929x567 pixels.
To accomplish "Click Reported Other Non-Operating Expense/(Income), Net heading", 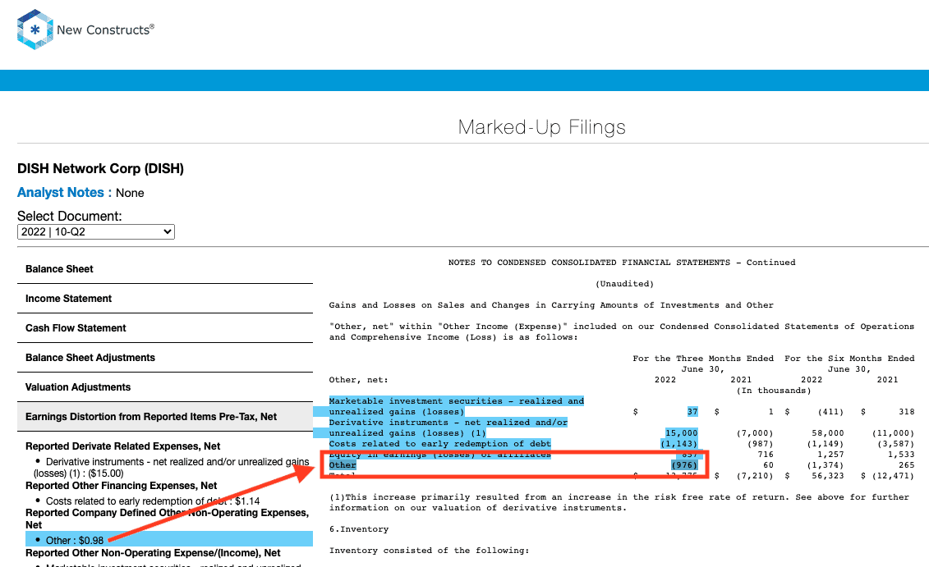I will tap(153, 553).
